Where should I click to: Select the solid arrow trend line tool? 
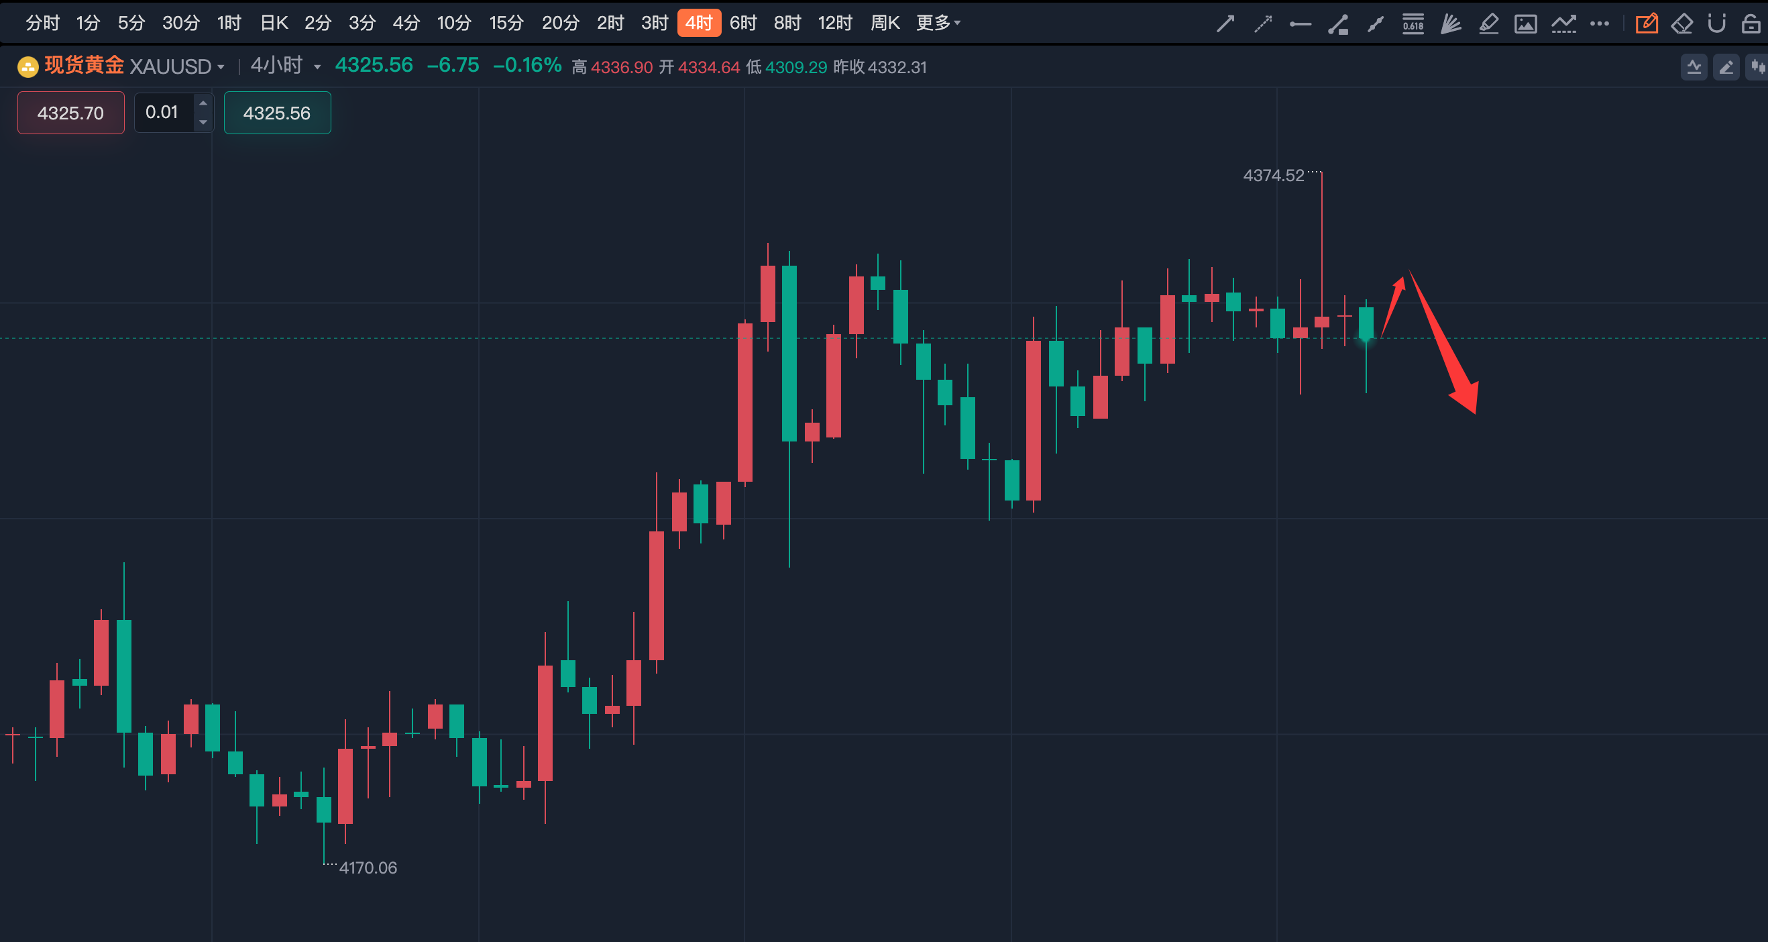coord(1225,24)
